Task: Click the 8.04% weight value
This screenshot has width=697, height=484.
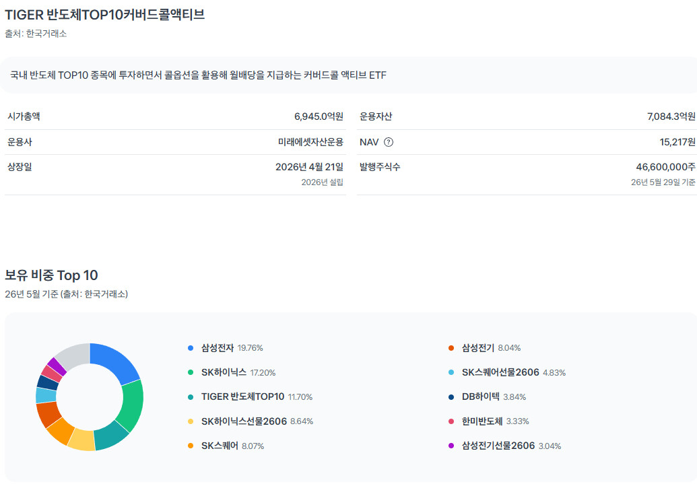Action: (x=509, y=348)
